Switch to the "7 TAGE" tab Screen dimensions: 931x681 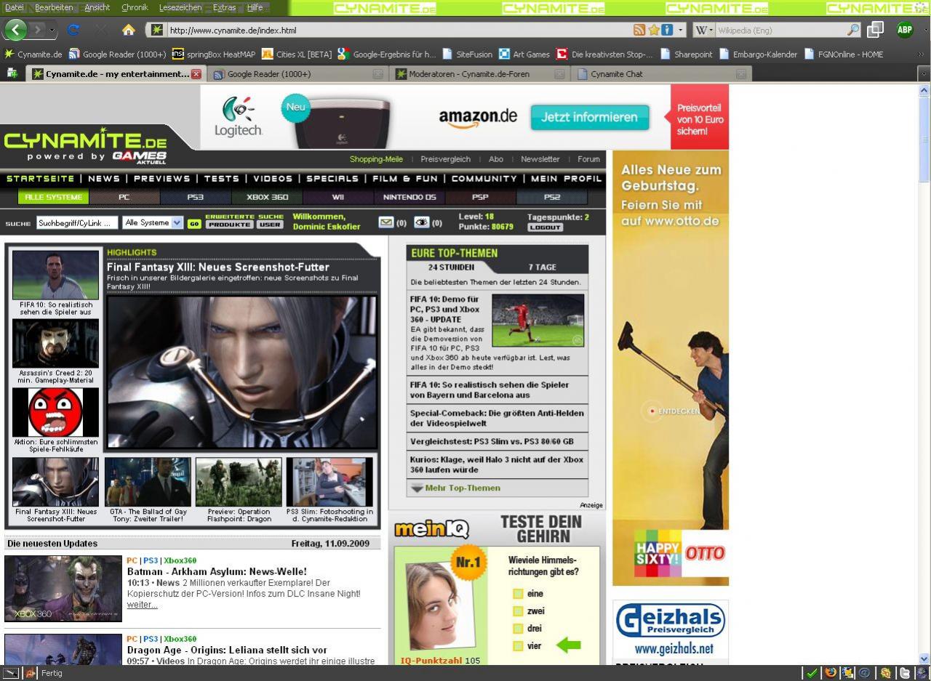pos(542,267)
